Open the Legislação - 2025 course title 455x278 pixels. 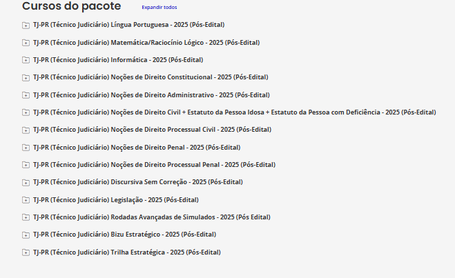pos(116,200)
